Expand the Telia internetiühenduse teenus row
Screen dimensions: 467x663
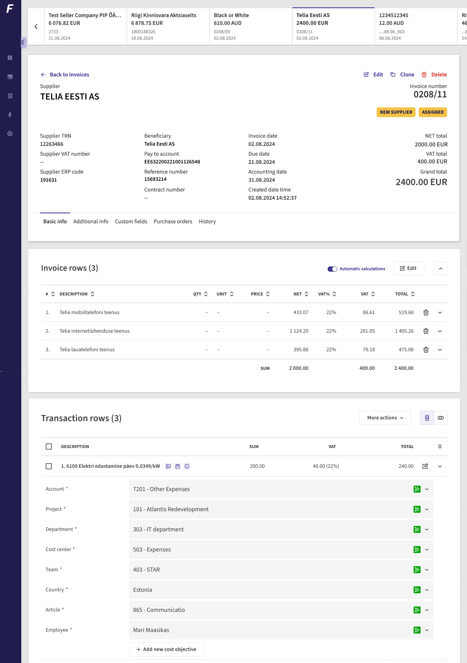440,331
